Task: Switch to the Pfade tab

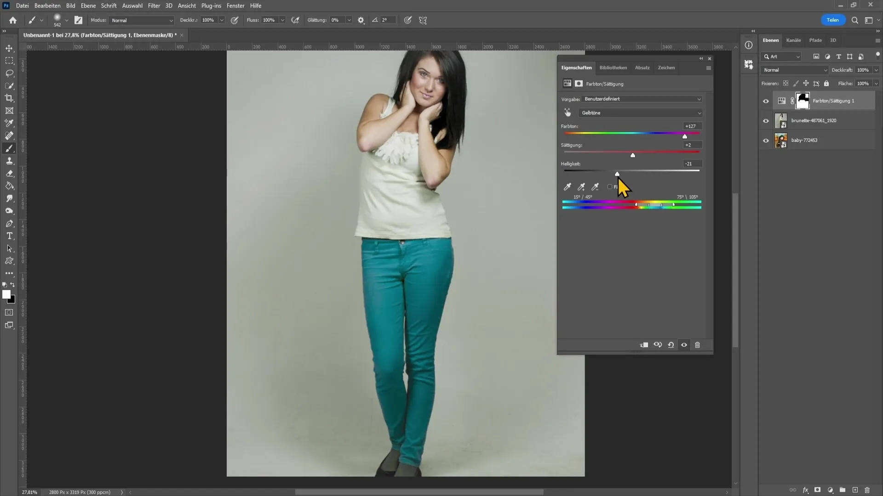Action: (815, 40)
